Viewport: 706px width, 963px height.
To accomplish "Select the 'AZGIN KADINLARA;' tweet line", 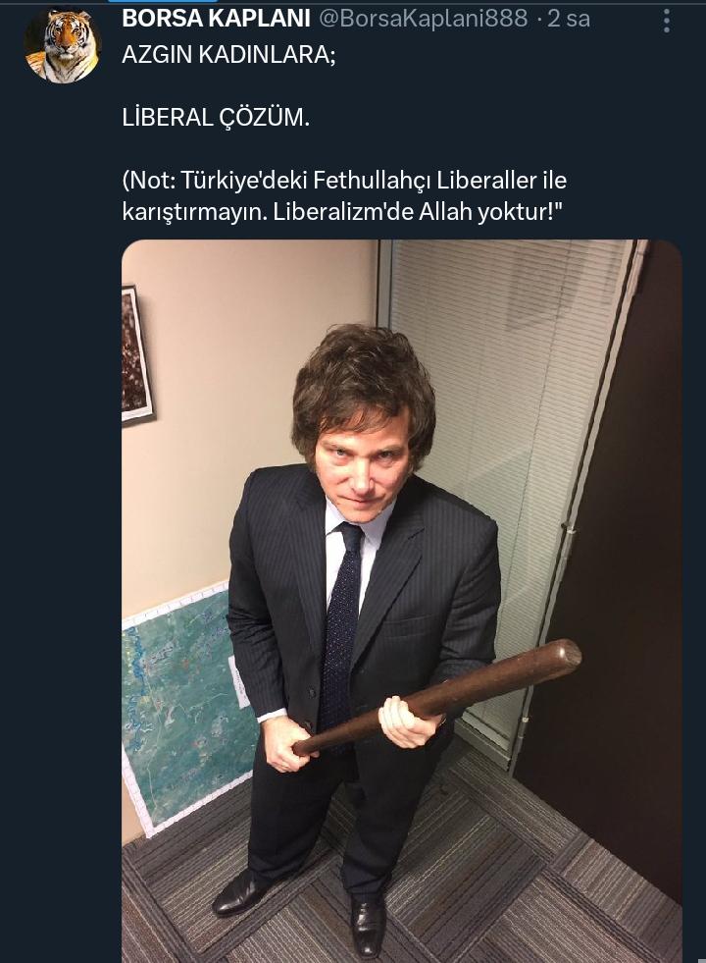I will point(228,55).
